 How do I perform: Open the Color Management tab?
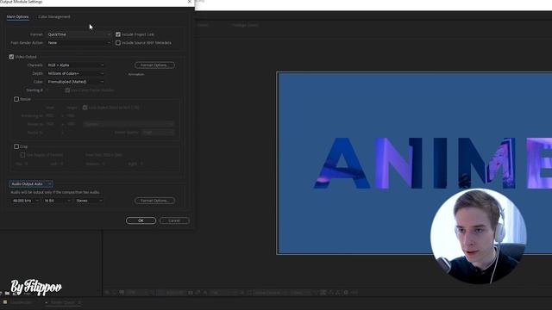click(x=53, y=17)
